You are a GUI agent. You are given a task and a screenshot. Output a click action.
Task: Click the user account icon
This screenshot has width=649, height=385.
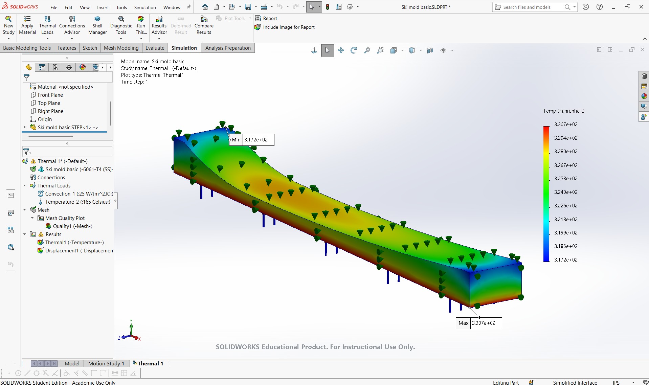click(586, 7)
